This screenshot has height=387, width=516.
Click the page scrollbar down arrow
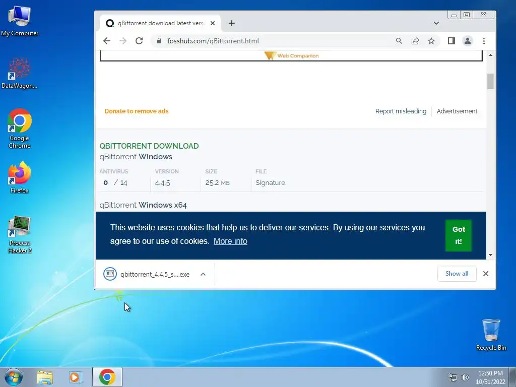point(490,255)
